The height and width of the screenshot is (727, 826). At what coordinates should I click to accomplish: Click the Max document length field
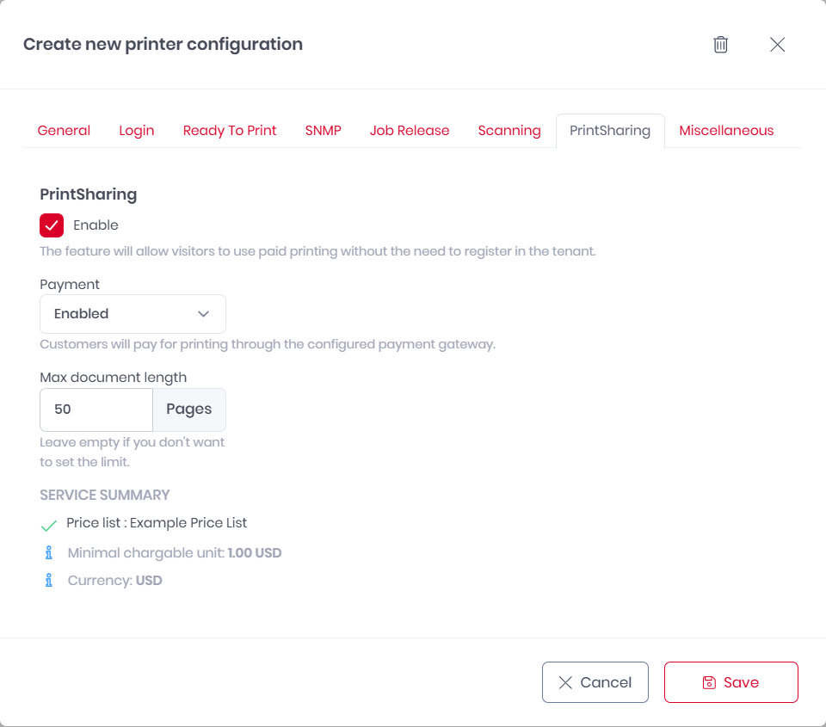[96, 410]
